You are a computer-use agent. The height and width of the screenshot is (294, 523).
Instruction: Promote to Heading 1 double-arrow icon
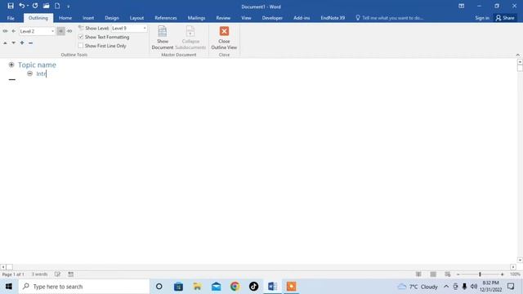(x=5, y=31)
